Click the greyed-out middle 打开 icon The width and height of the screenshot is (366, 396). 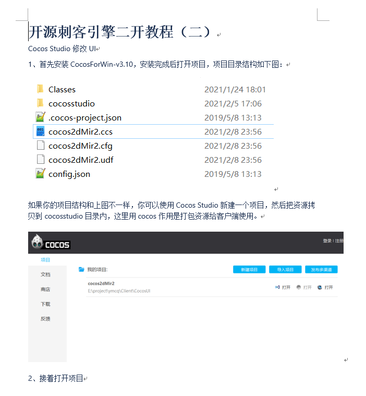299,287
